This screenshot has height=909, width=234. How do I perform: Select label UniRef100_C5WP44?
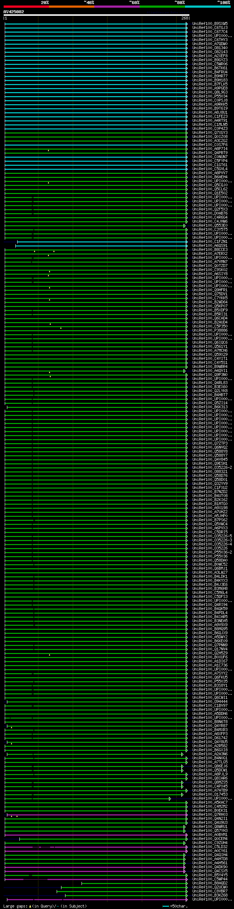pyautogui.click(x=210, y=879)
